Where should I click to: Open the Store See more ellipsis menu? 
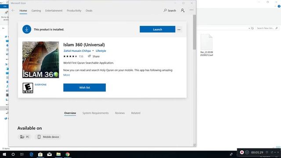191,10
